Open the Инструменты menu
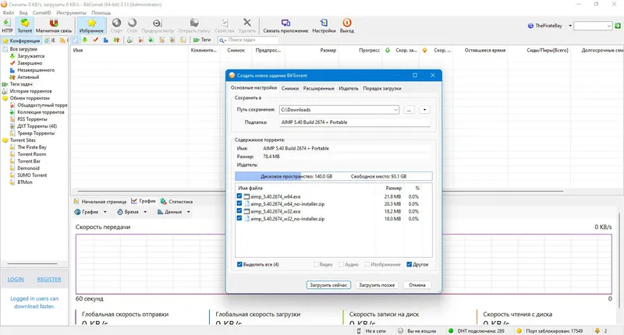This screenshot has height=335, width=624. point(71,12)
